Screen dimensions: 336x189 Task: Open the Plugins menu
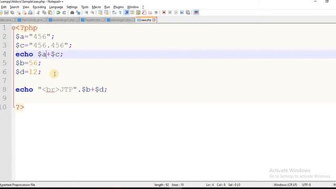tap(119, 7)
